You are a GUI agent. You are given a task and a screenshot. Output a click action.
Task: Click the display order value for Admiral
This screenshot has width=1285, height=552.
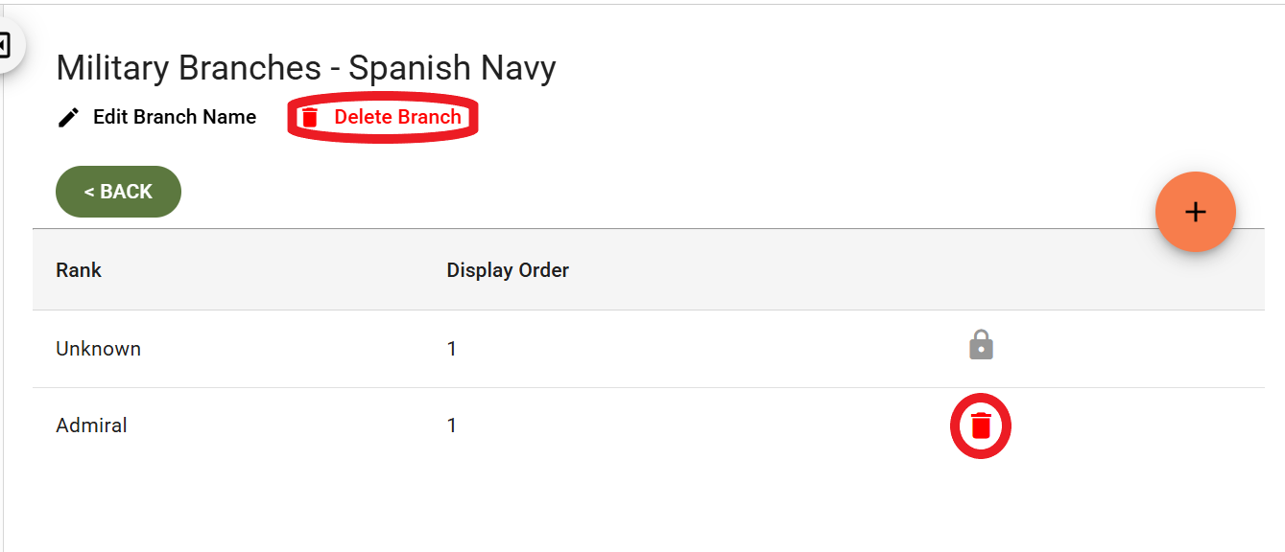coord(452,425)
